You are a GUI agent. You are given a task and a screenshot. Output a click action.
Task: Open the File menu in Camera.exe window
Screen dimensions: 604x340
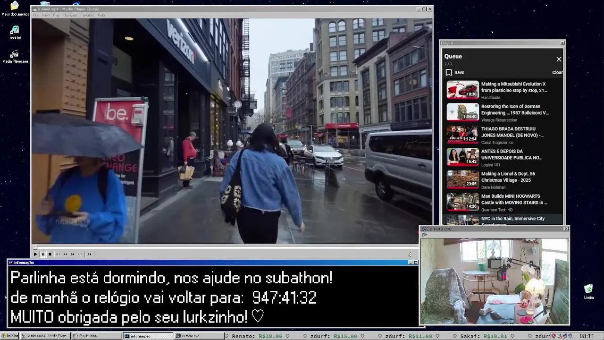point(425,235)
